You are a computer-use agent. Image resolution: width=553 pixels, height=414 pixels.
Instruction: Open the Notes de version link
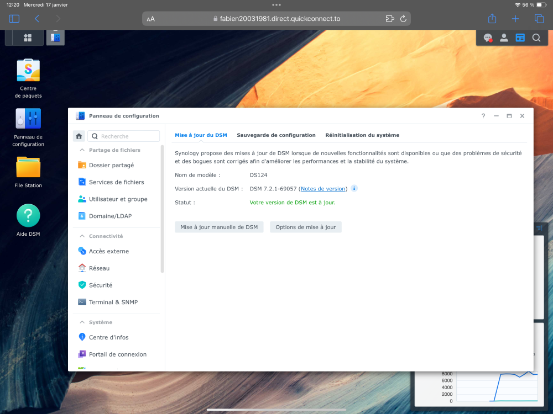pos(324,189)
